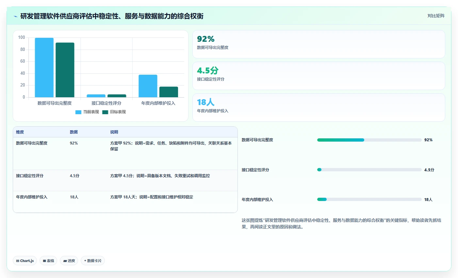Select the Chart.js tag chip

[25, 261]
